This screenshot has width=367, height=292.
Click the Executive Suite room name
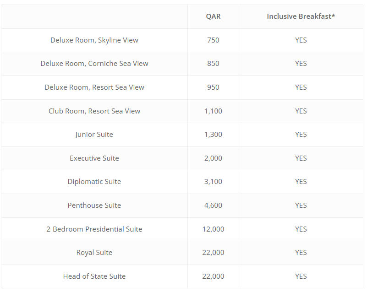pyautogui.click(x=94, y=158)
